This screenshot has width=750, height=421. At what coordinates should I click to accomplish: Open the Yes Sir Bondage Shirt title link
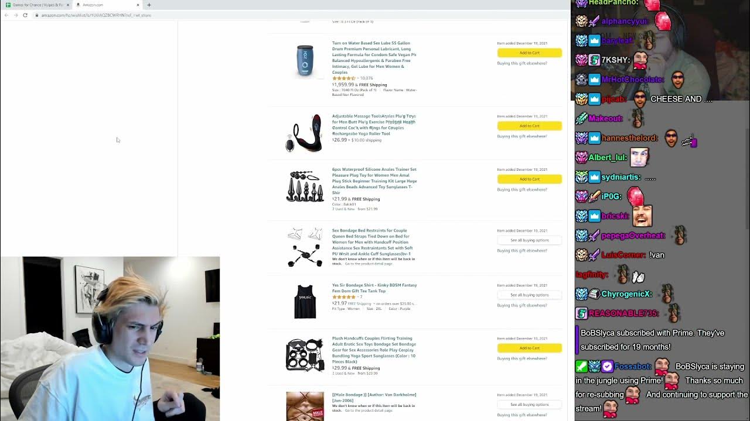point(374,288)
